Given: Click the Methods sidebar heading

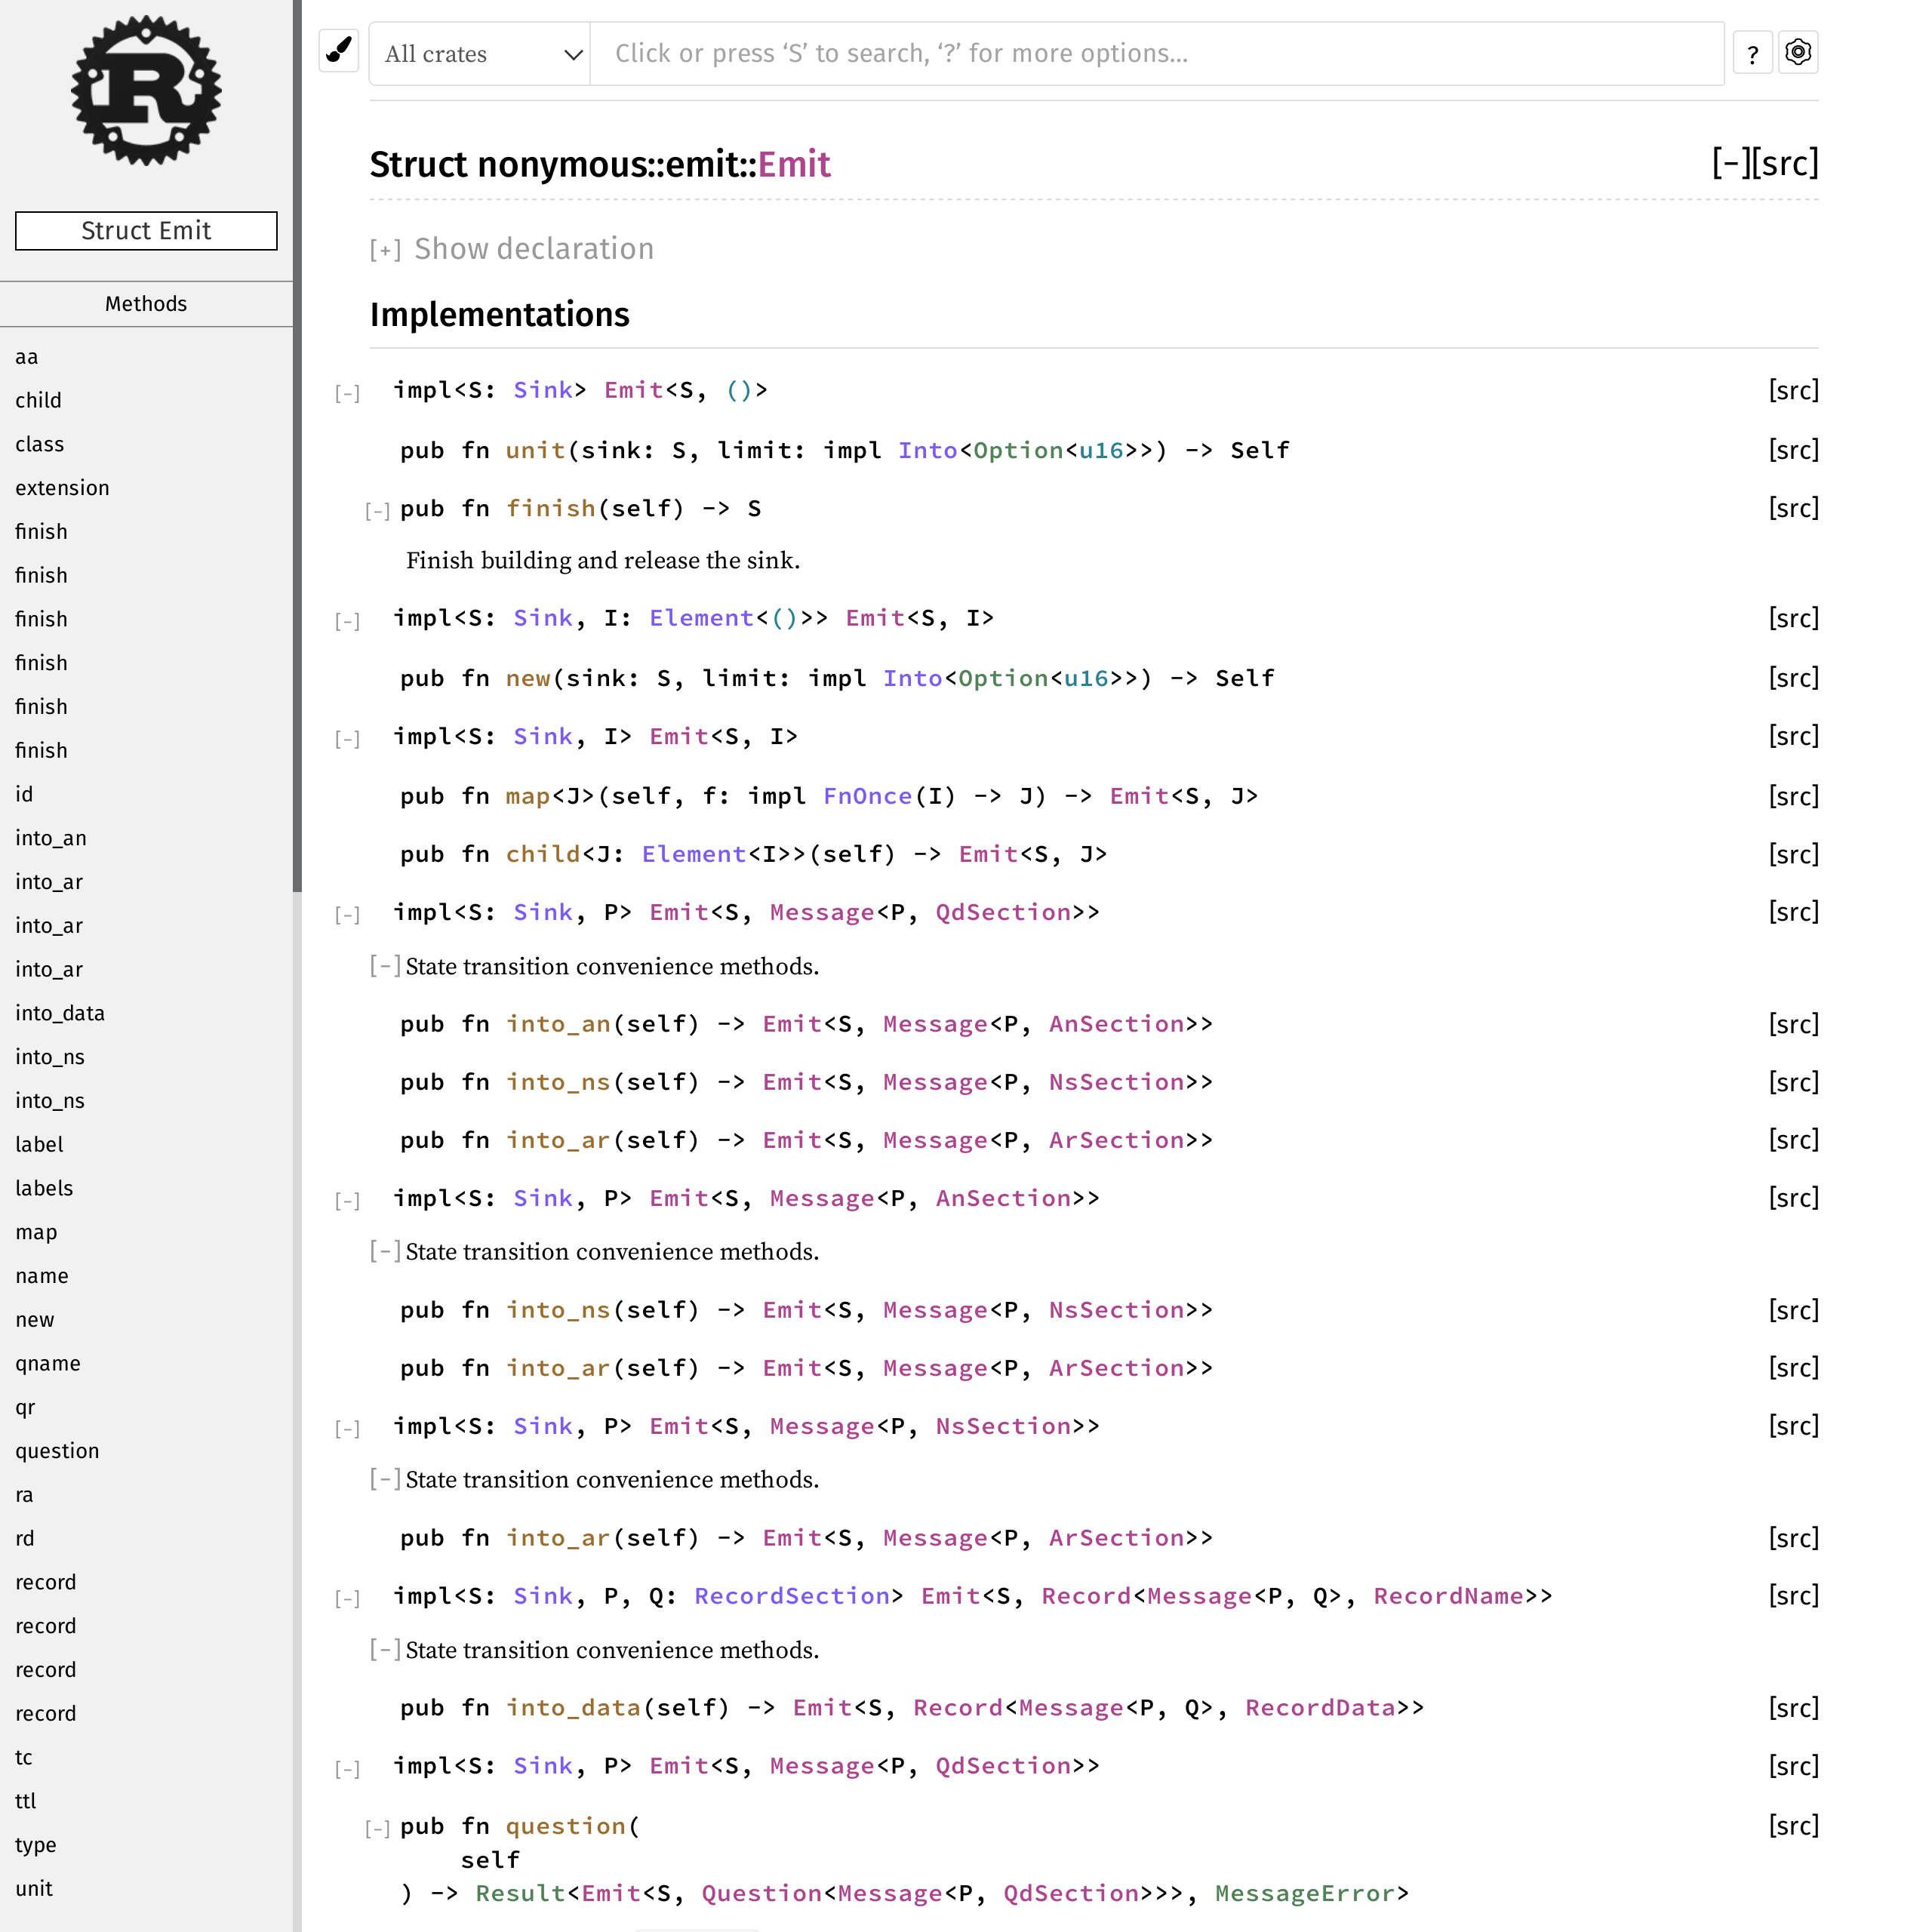Looking at the screenshot, I should point(146,304).
